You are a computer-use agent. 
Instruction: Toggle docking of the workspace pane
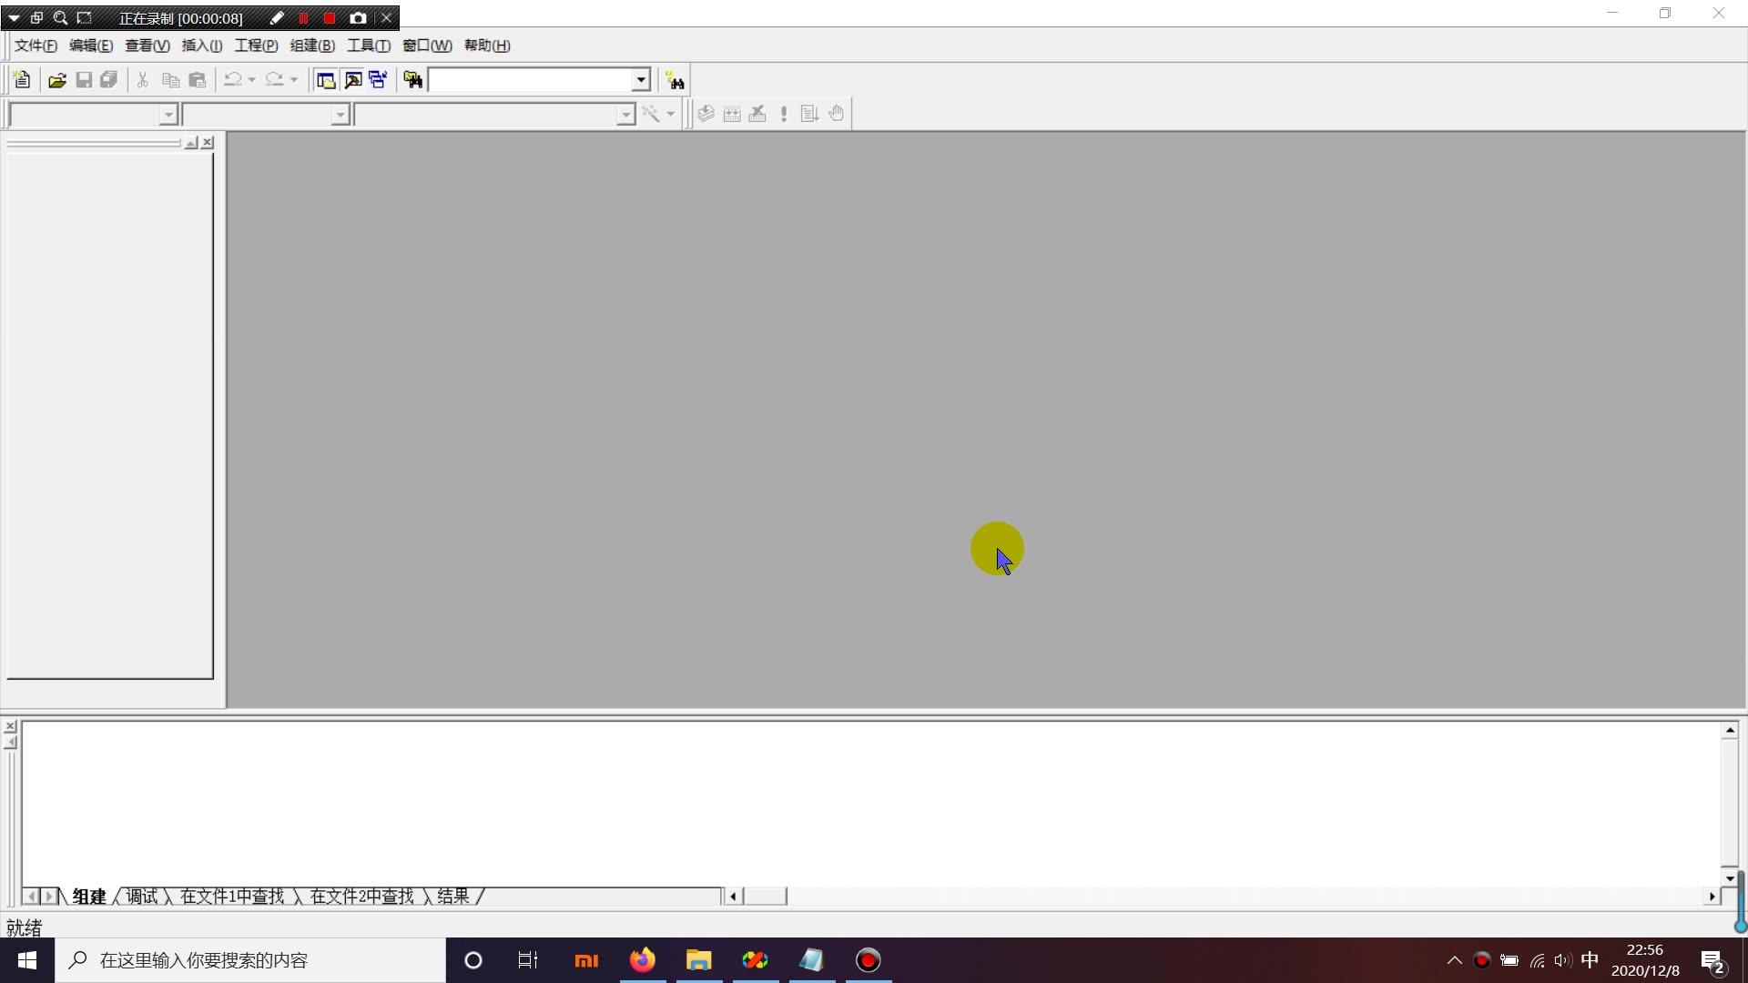click(x=191, y=143)
